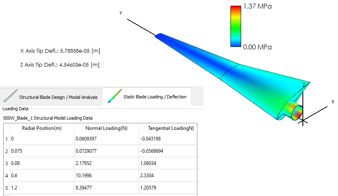338x196 pixels.
Task: Click the grey blade icon on Structural tab
Action: click(10, 96)
